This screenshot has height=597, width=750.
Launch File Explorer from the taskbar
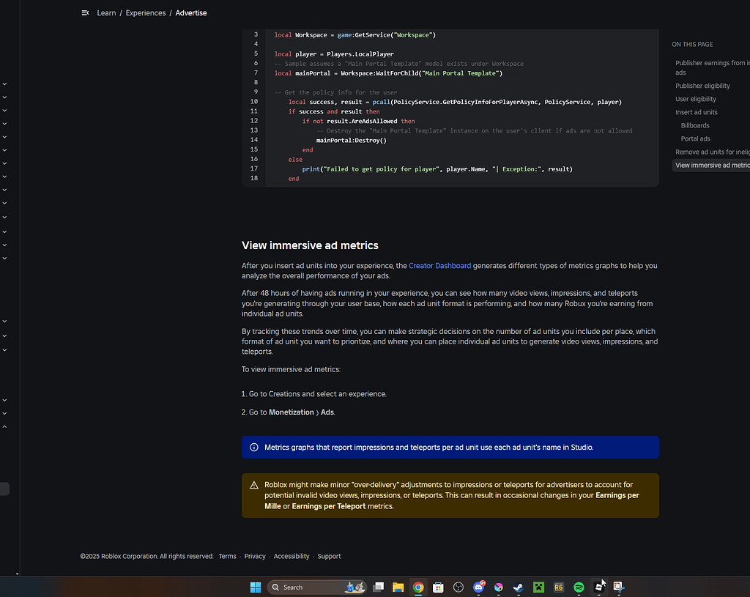(398, 587)
